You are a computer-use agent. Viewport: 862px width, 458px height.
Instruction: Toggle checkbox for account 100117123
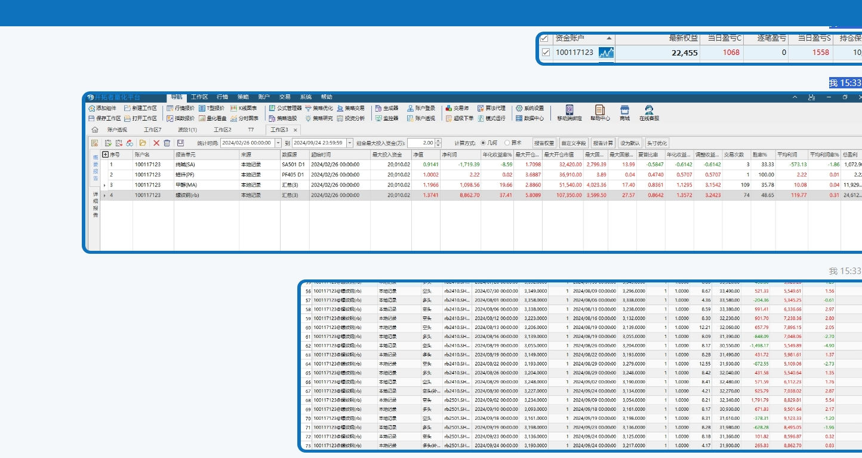point(545,53)
